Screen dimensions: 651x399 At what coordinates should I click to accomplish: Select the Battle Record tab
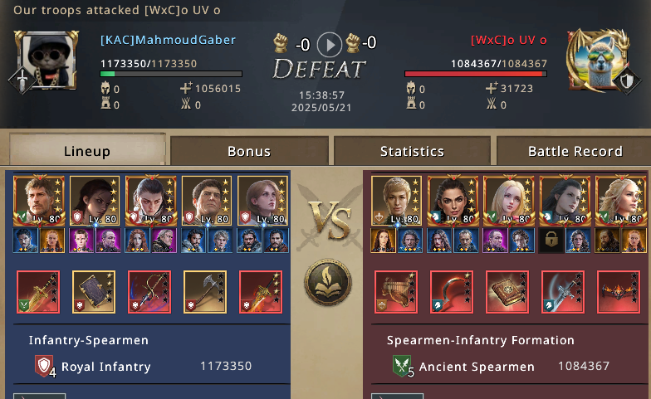click(575, 151)
